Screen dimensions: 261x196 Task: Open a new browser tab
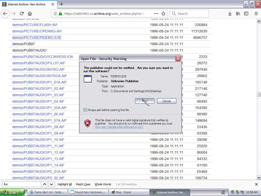61,4
